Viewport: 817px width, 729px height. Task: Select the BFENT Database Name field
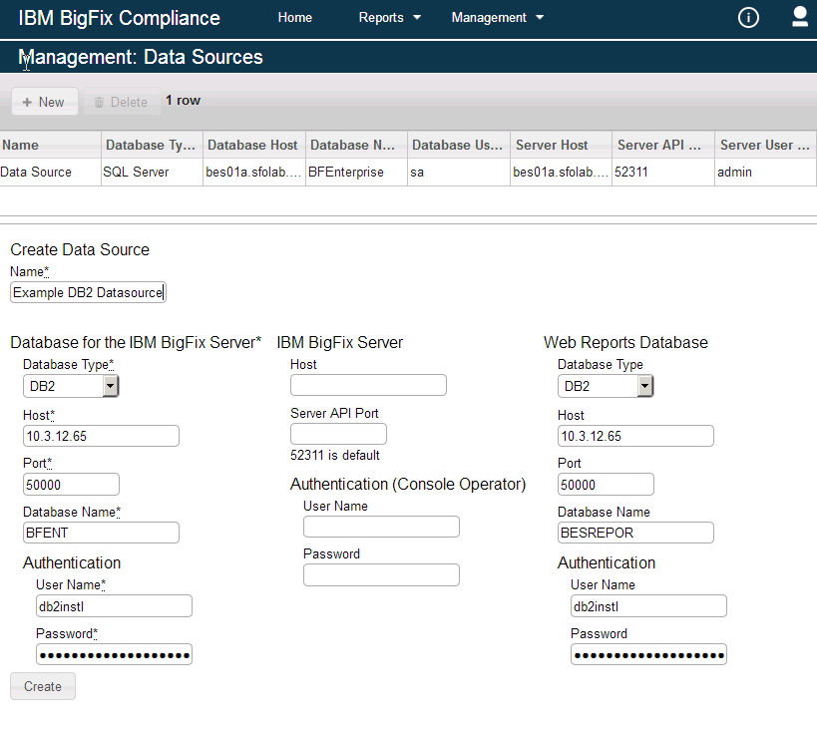(x=101, y=533)
